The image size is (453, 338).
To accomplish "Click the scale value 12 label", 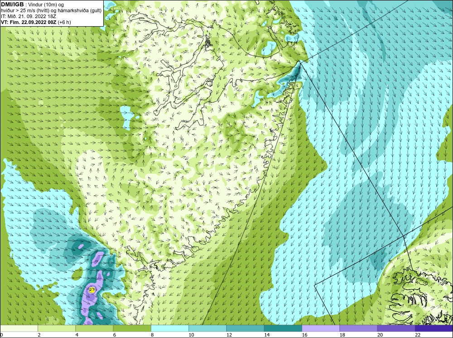I will [x=229, y=335].
